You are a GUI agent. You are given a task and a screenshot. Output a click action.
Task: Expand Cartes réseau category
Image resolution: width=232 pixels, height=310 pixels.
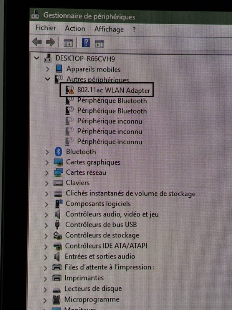[x=46, y=173]
